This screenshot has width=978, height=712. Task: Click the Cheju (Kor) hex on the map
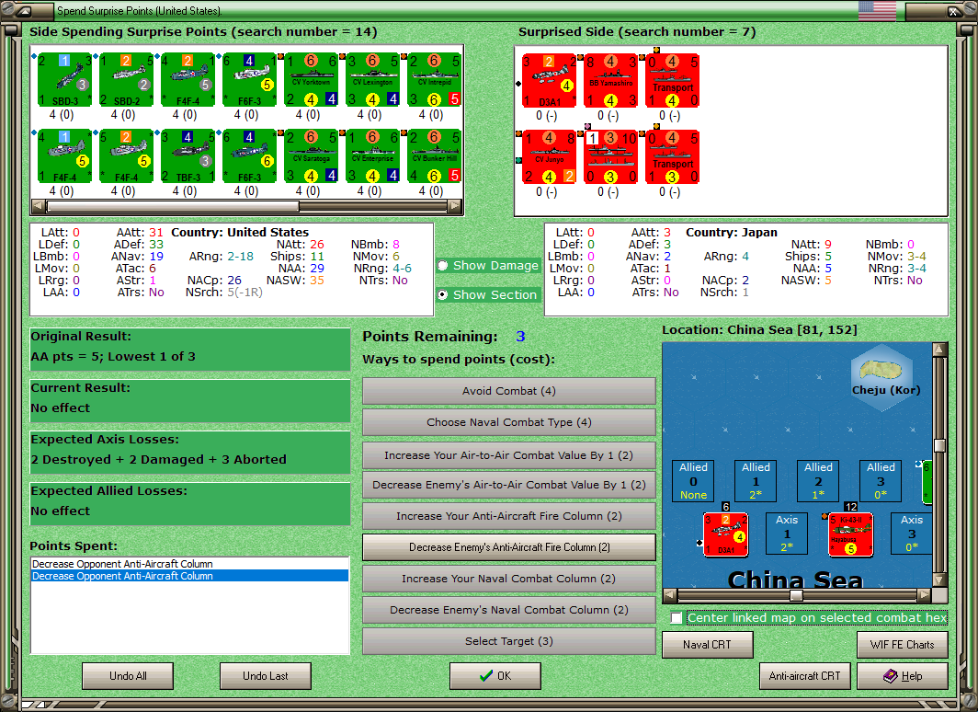[884, 377]
